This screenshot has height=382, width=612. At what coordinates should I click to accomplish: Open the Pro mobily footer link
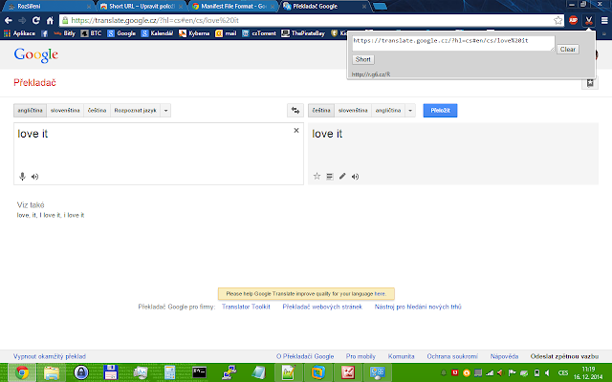click(361, 356)
